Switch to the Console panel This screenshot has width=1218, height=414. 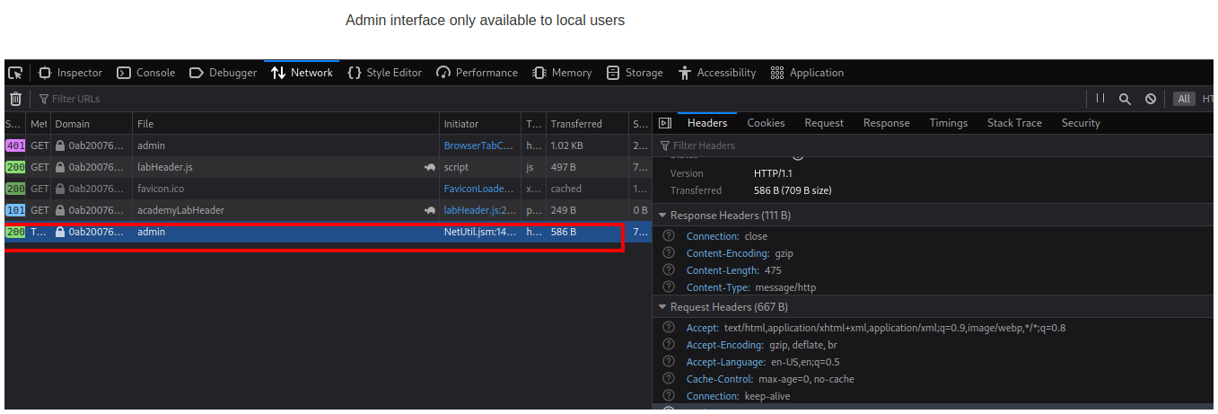pyautogui.click(x=146, y=73)
